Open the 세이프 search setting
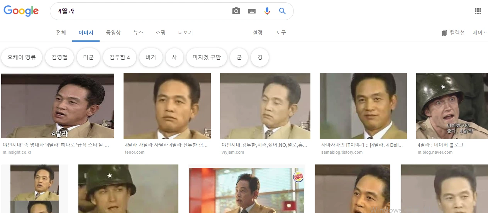The height and width of the screenshot is (213, 488). tap(480, 33)
